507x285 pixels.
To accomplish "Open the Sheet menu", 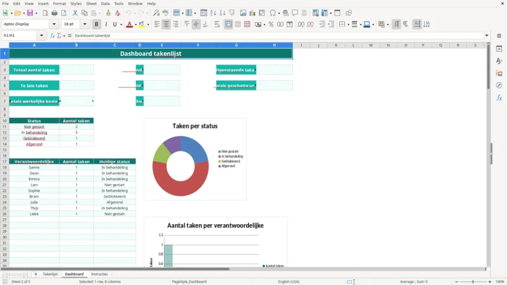I will coord(91,3).
